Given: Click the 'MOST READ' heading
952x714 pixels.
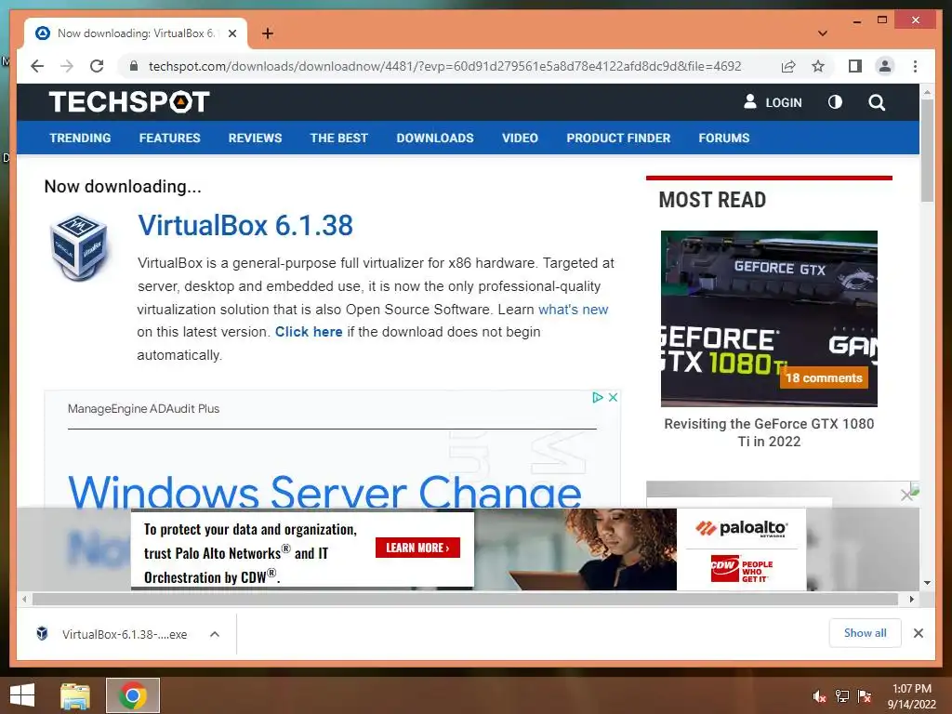Looking at the screenshot, I should [x=712, y=200].
